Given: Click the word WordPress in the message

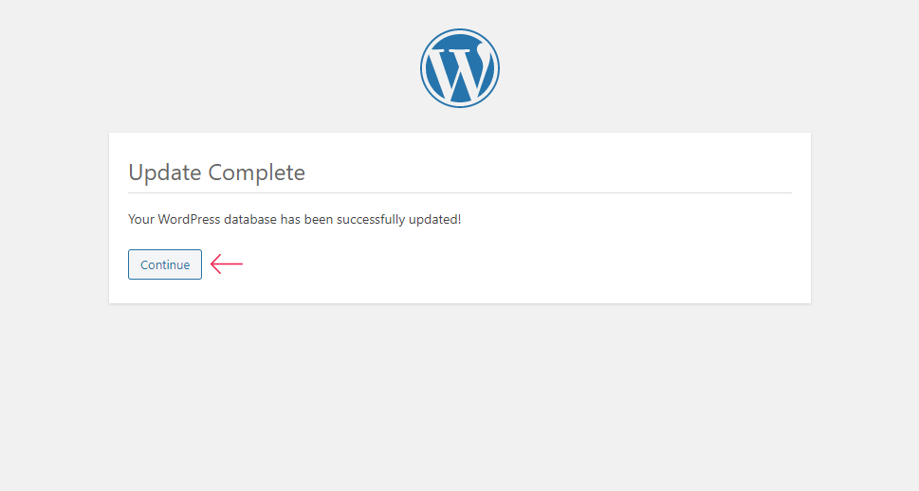Looking at the screenshot, I should (189, 219).
